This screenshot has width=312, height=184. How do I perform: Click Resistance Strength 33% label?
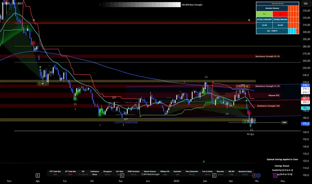pos(268,106)
